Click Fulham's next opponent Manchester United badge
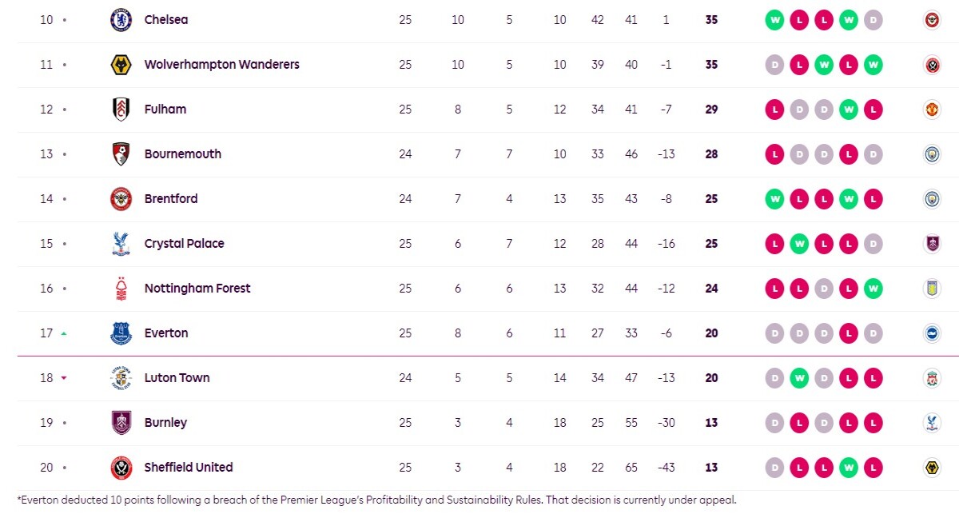 932,110
